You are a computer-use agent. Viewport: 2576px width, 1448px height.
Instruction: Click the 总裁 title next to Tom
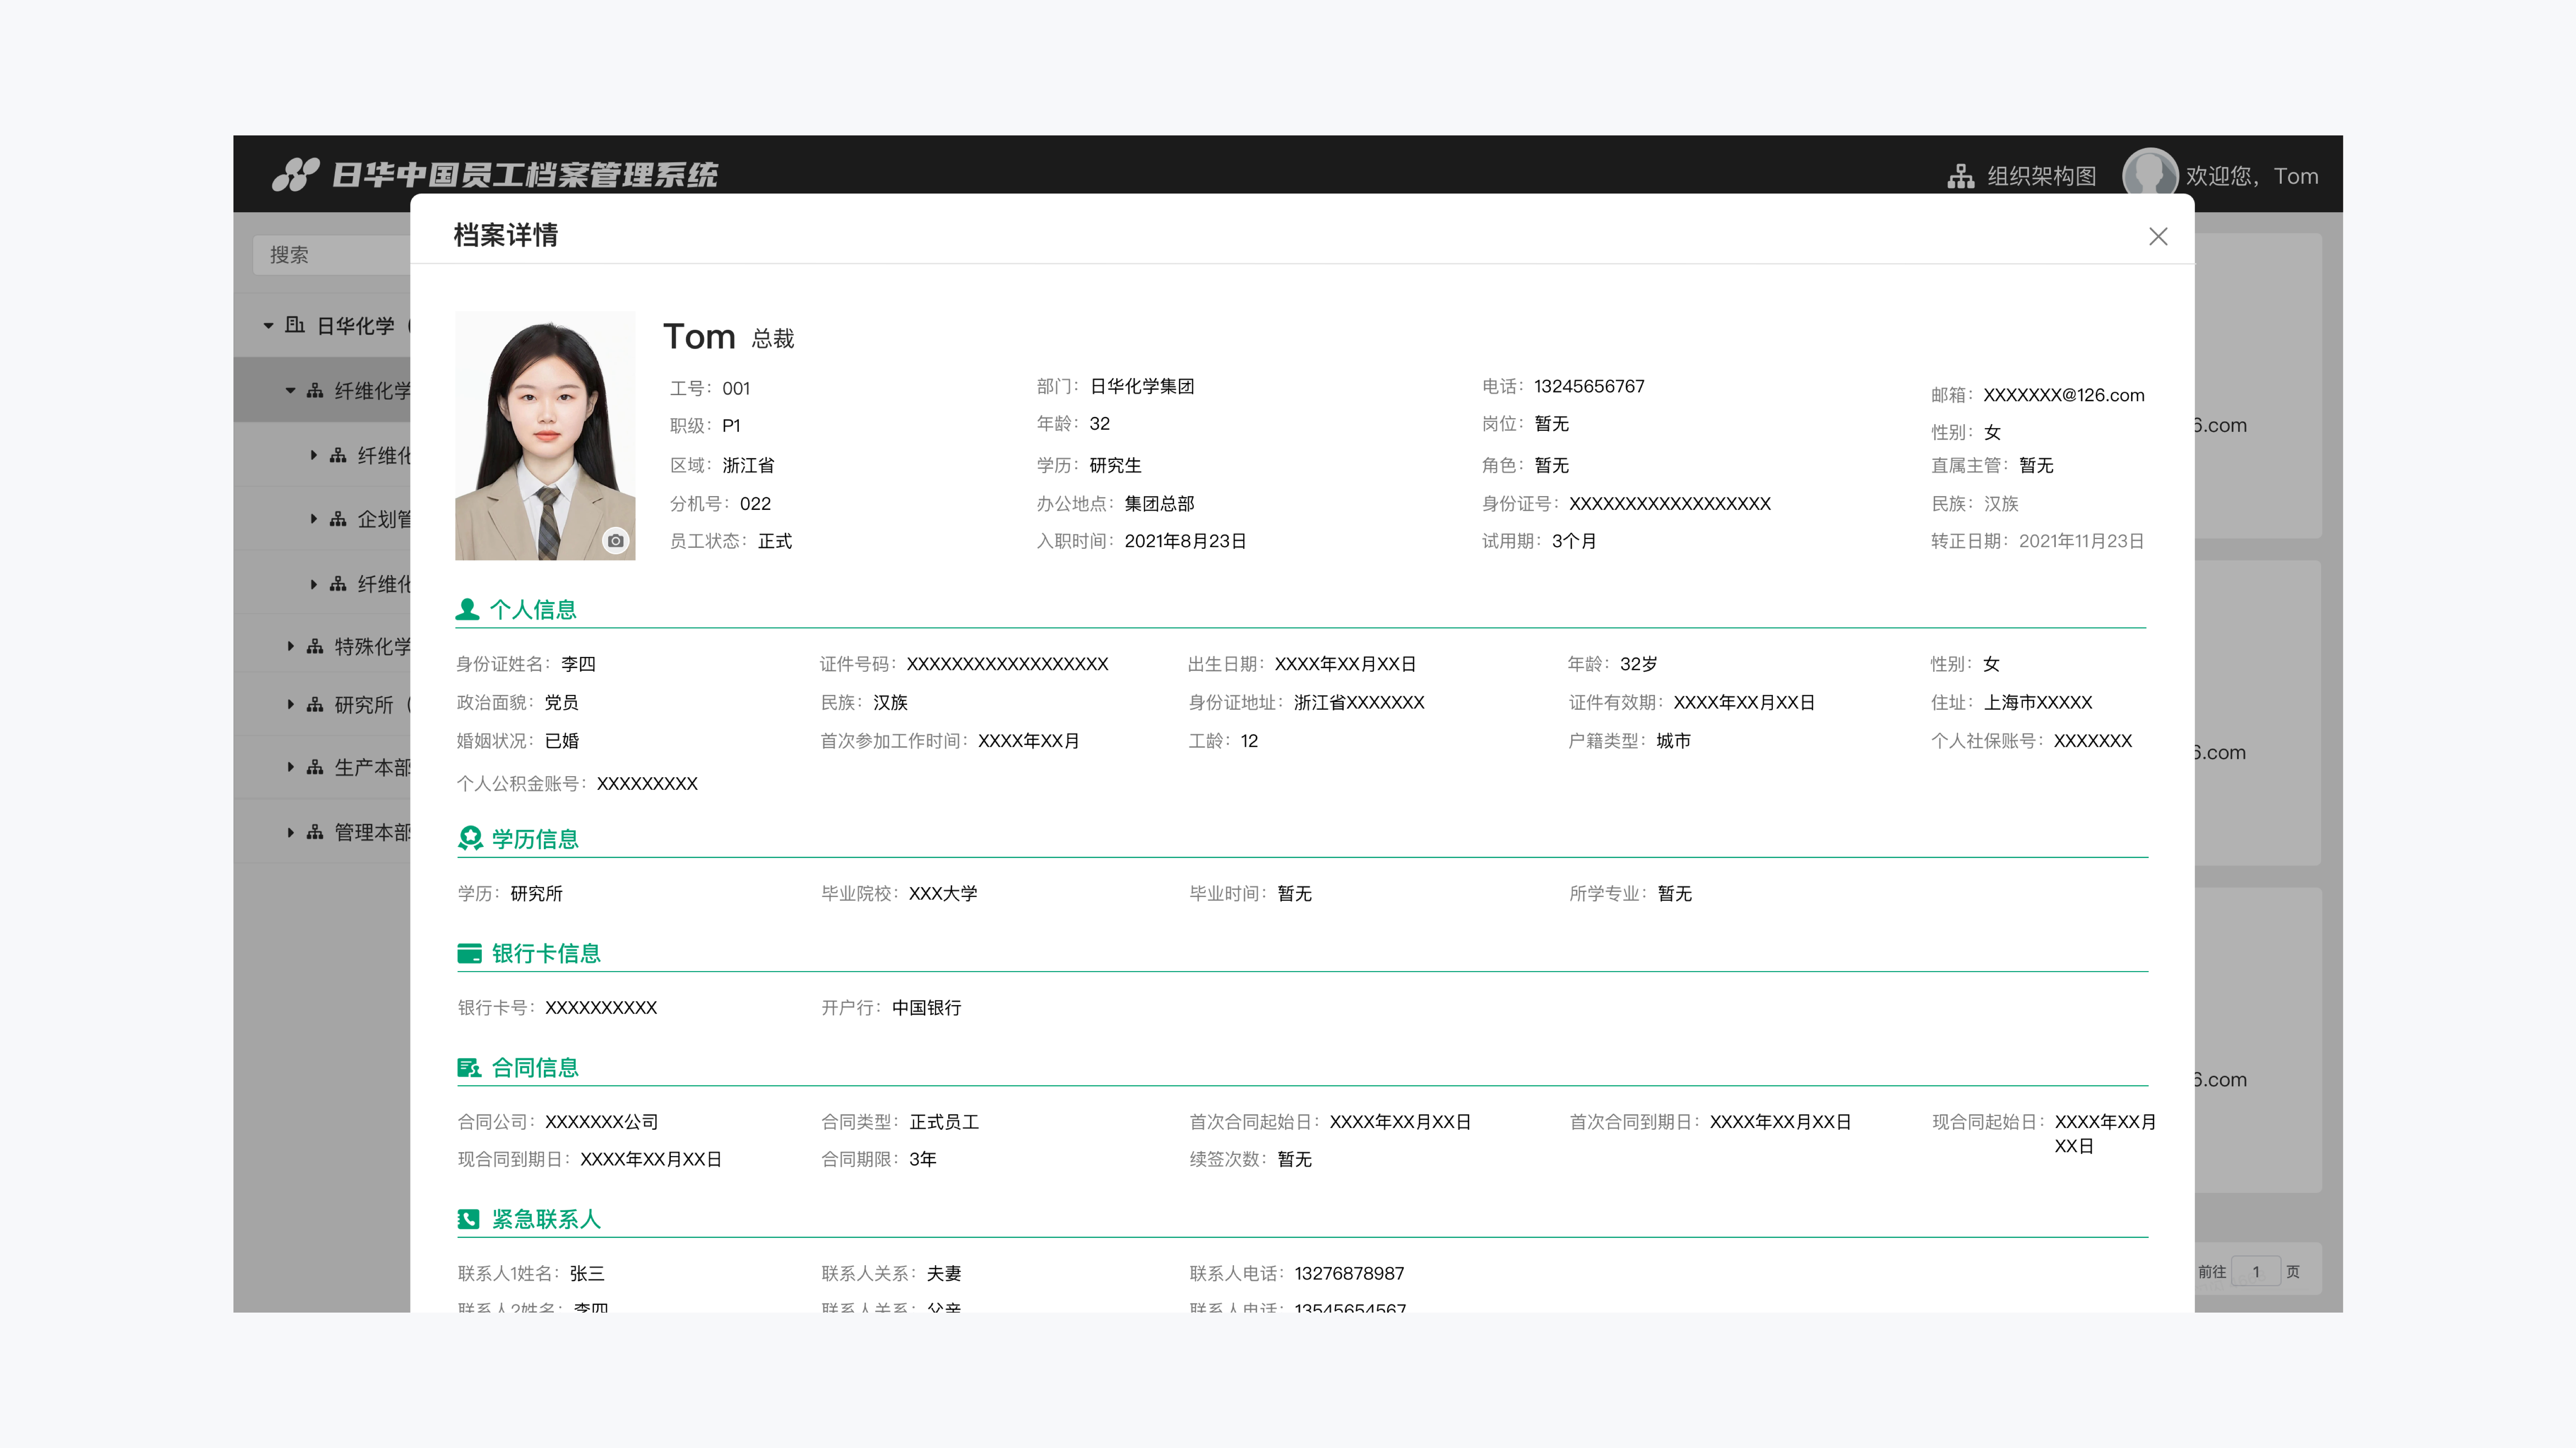[773, 339]
